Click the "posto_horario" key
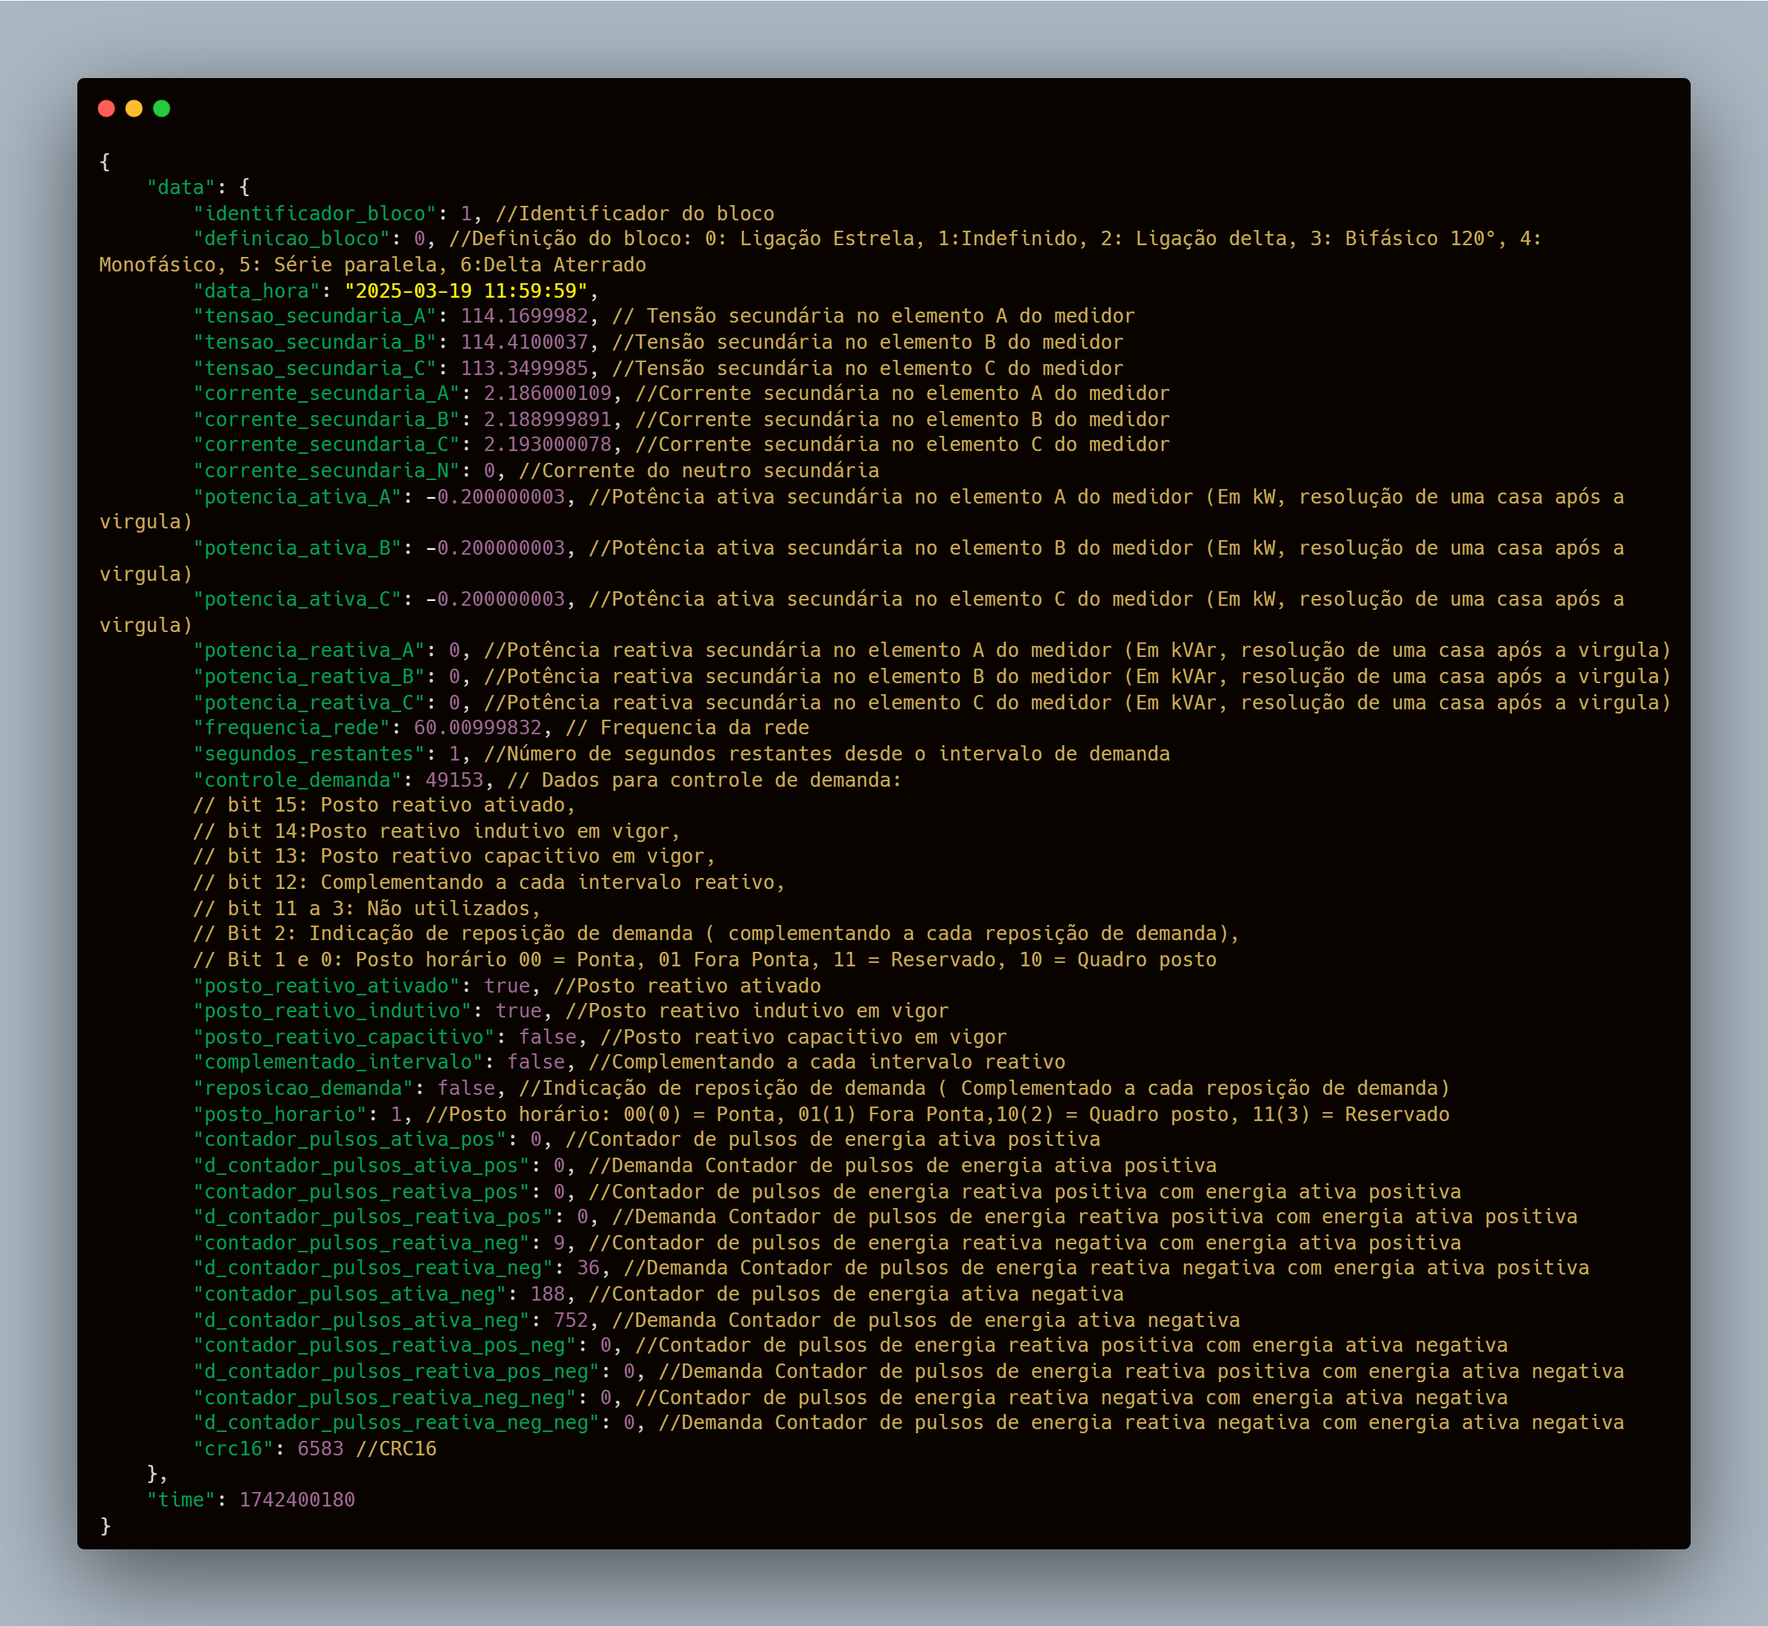 280,1115
